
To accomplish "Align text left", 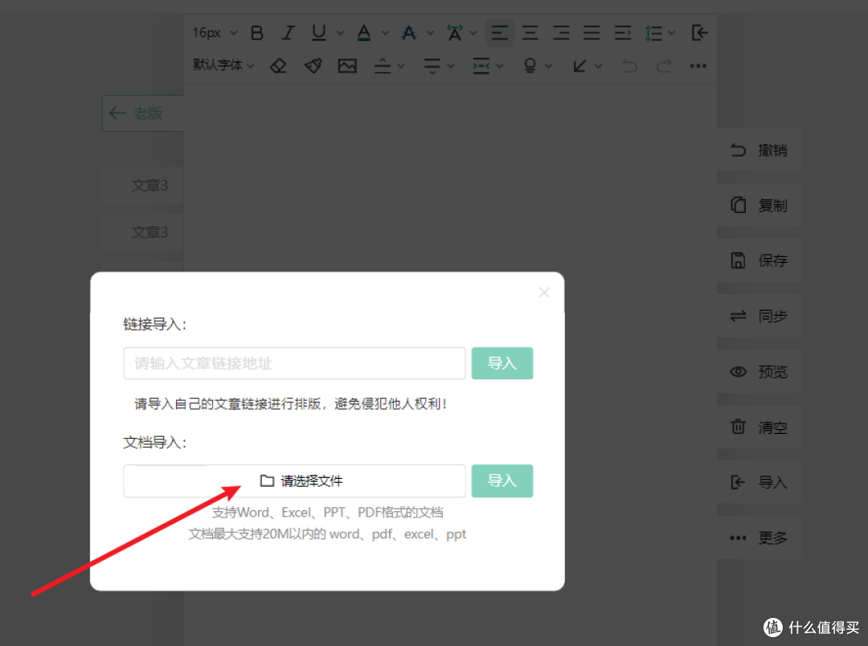I will point(500,33).
